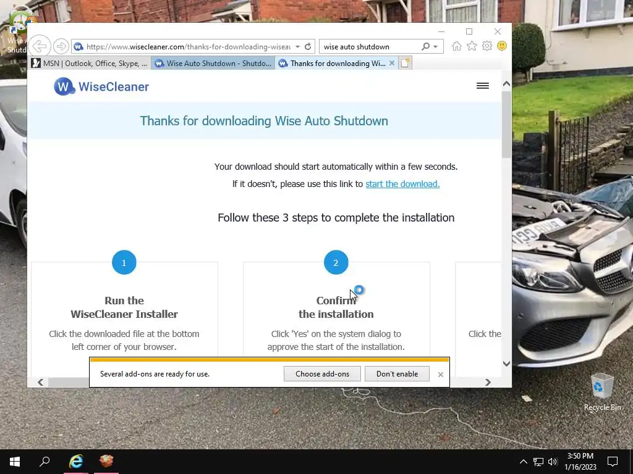Screen dimensions: 633x474
Task: Open the volume speaker icon
Action: (553, 462)
